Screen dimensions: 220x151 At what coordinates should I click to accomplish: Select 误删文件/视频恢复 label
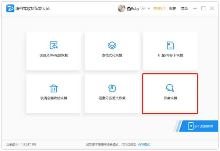[x=54, y=55]
